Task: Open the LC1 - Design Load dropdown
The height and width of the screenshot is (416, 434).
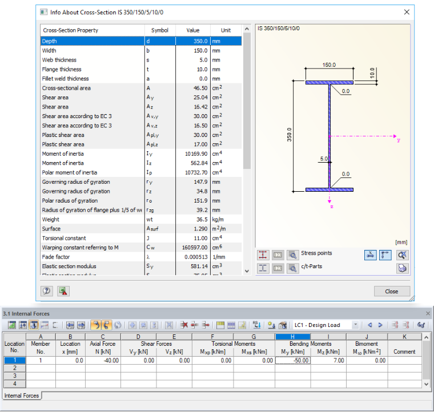Action: [x=355, y=325]
